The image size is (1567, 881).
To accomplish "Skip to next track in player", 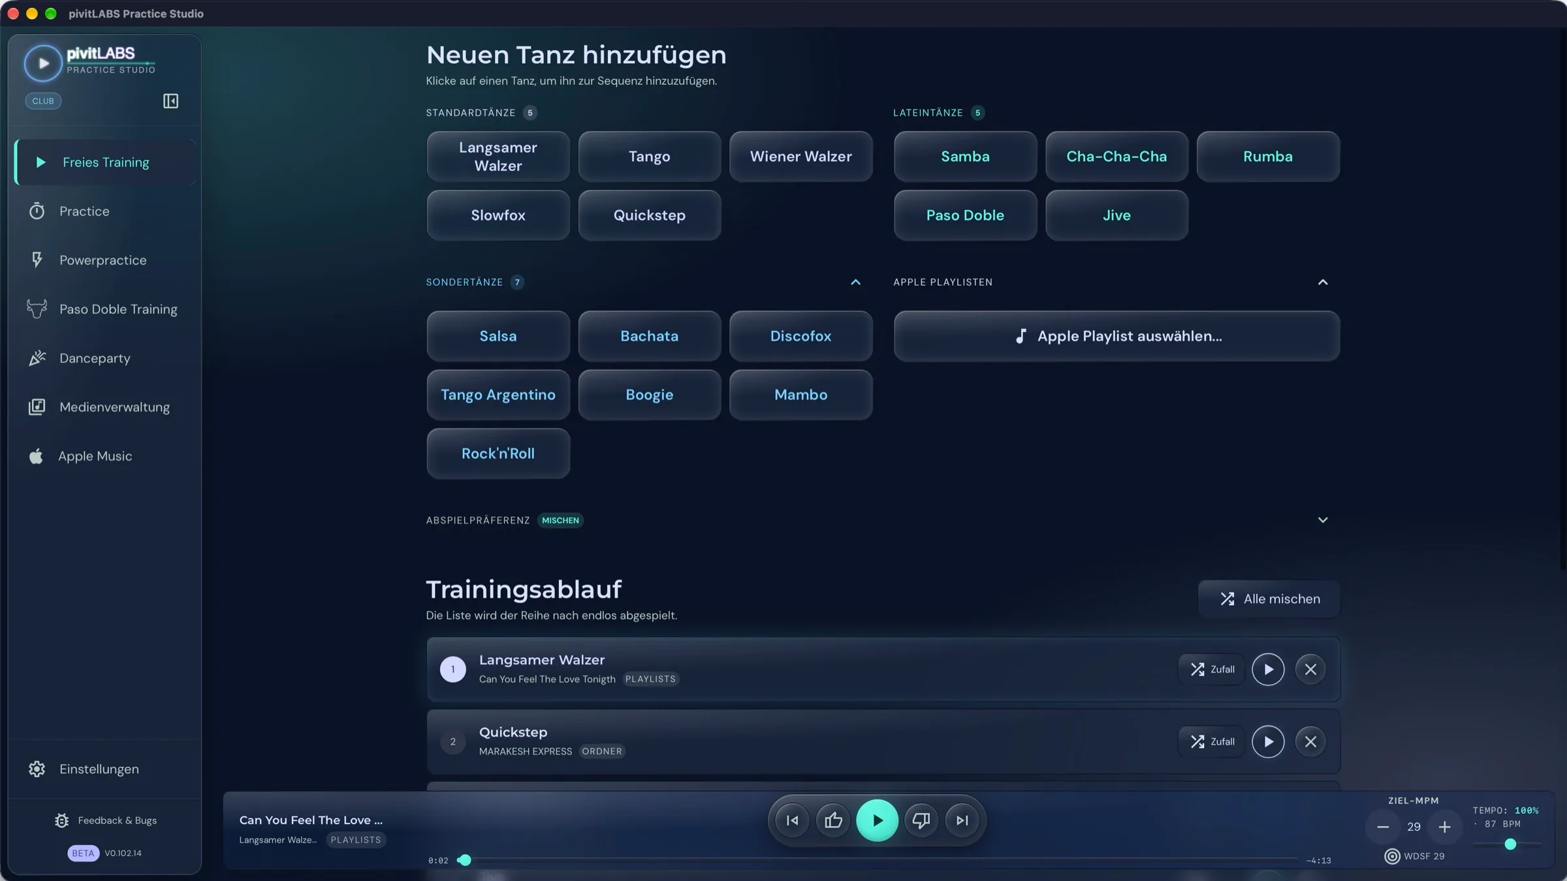I will pos(962,820).
